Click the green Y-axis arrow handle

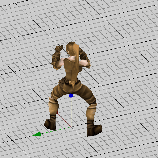(x=37, y=134)
